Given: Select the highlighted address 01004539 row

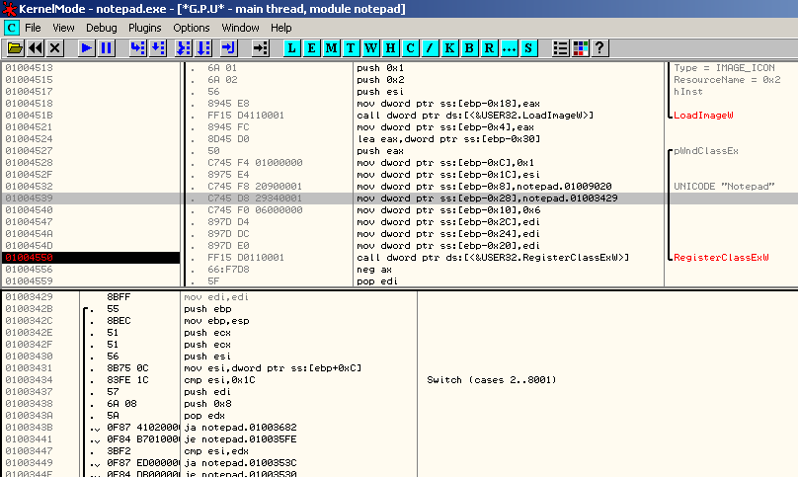Looking at the screenshot, I should [x=30, y=199].
